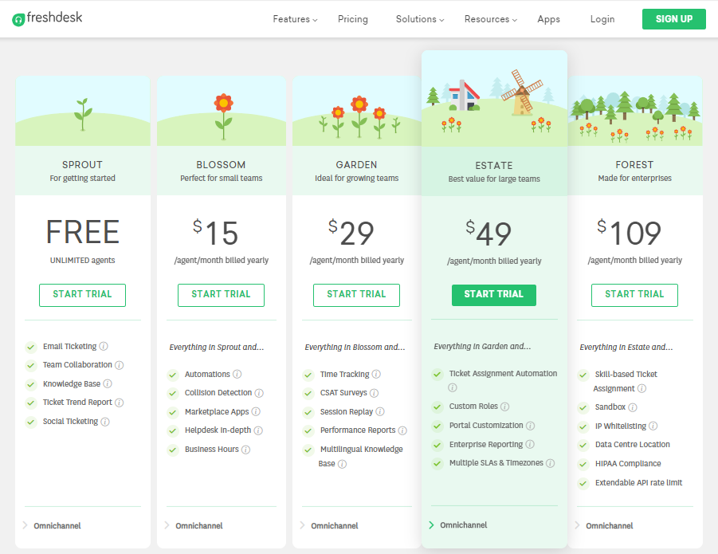Open info icon for Email Ticketing
This screenshot has width=718, height=554.
pos(104,346)
